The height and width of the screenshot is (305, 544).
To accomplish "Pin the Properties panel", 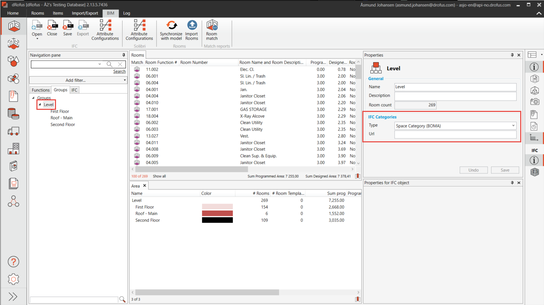I will pos(512,55).
